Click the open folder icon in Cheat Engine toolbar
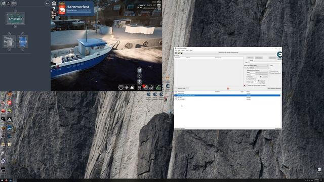324x182 pixels. pos(179,53)
